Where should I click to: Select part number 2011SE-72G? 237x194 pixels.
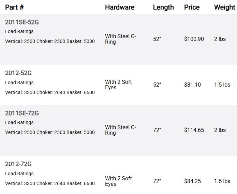click(22, 113)
